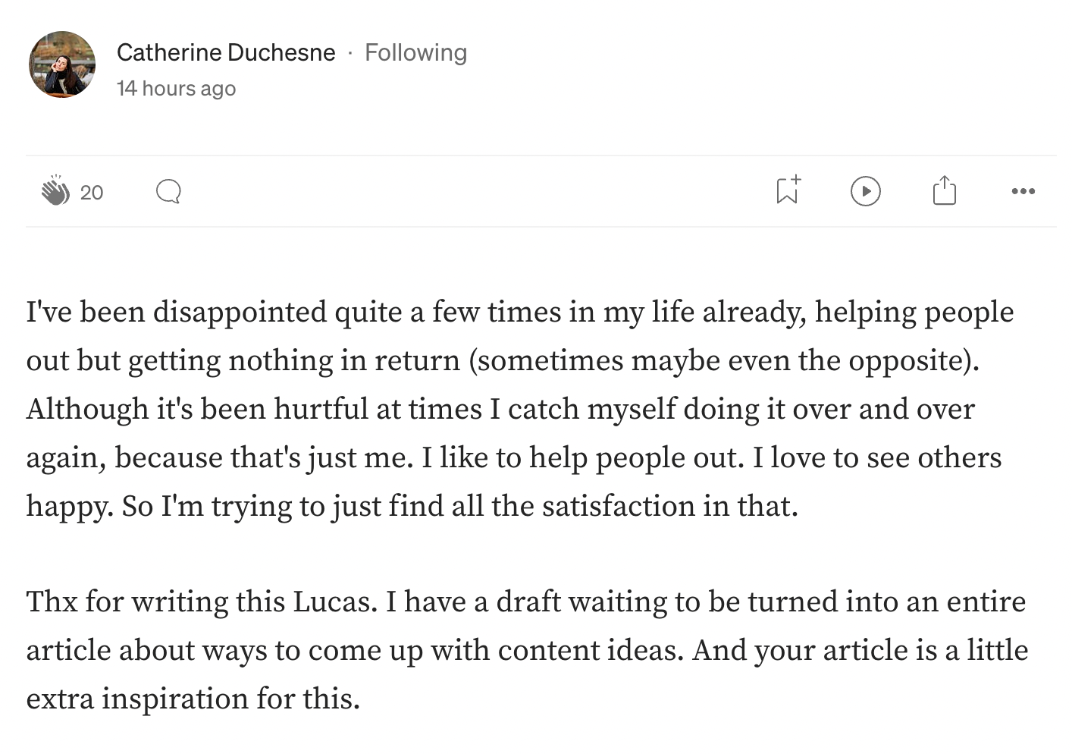Toggle the Following status

tap(415, 52)
